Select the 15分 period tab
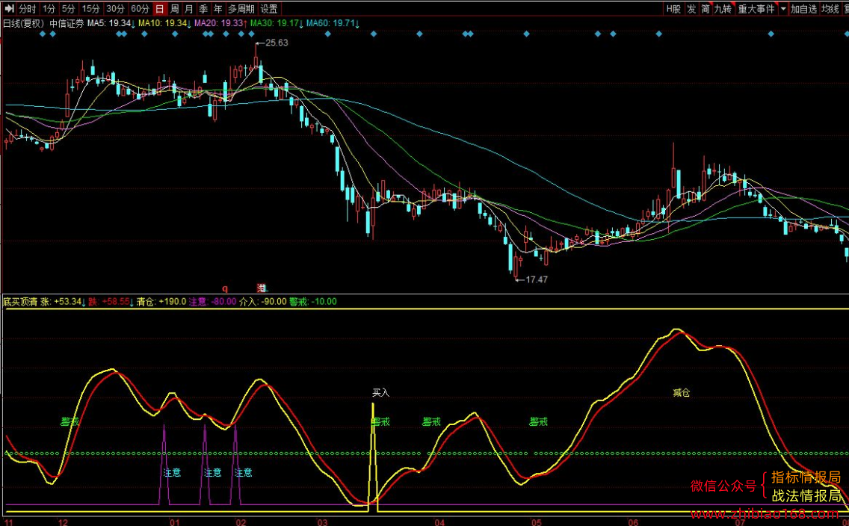The height and width of the screenshot is (526, 849). coord(91,9)
